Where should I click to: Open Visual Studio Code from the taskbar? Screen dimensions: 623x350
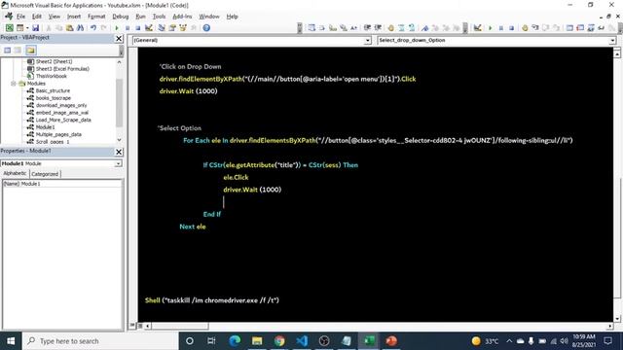302,341
